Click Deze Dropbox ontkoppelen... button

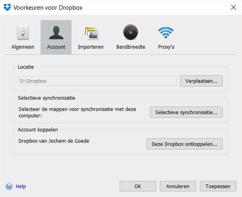click(x=185, y=144)
